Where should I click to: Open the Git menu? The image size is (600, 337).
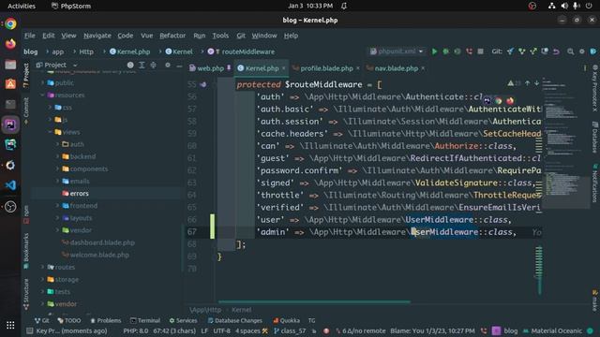(x=241, y=36)
